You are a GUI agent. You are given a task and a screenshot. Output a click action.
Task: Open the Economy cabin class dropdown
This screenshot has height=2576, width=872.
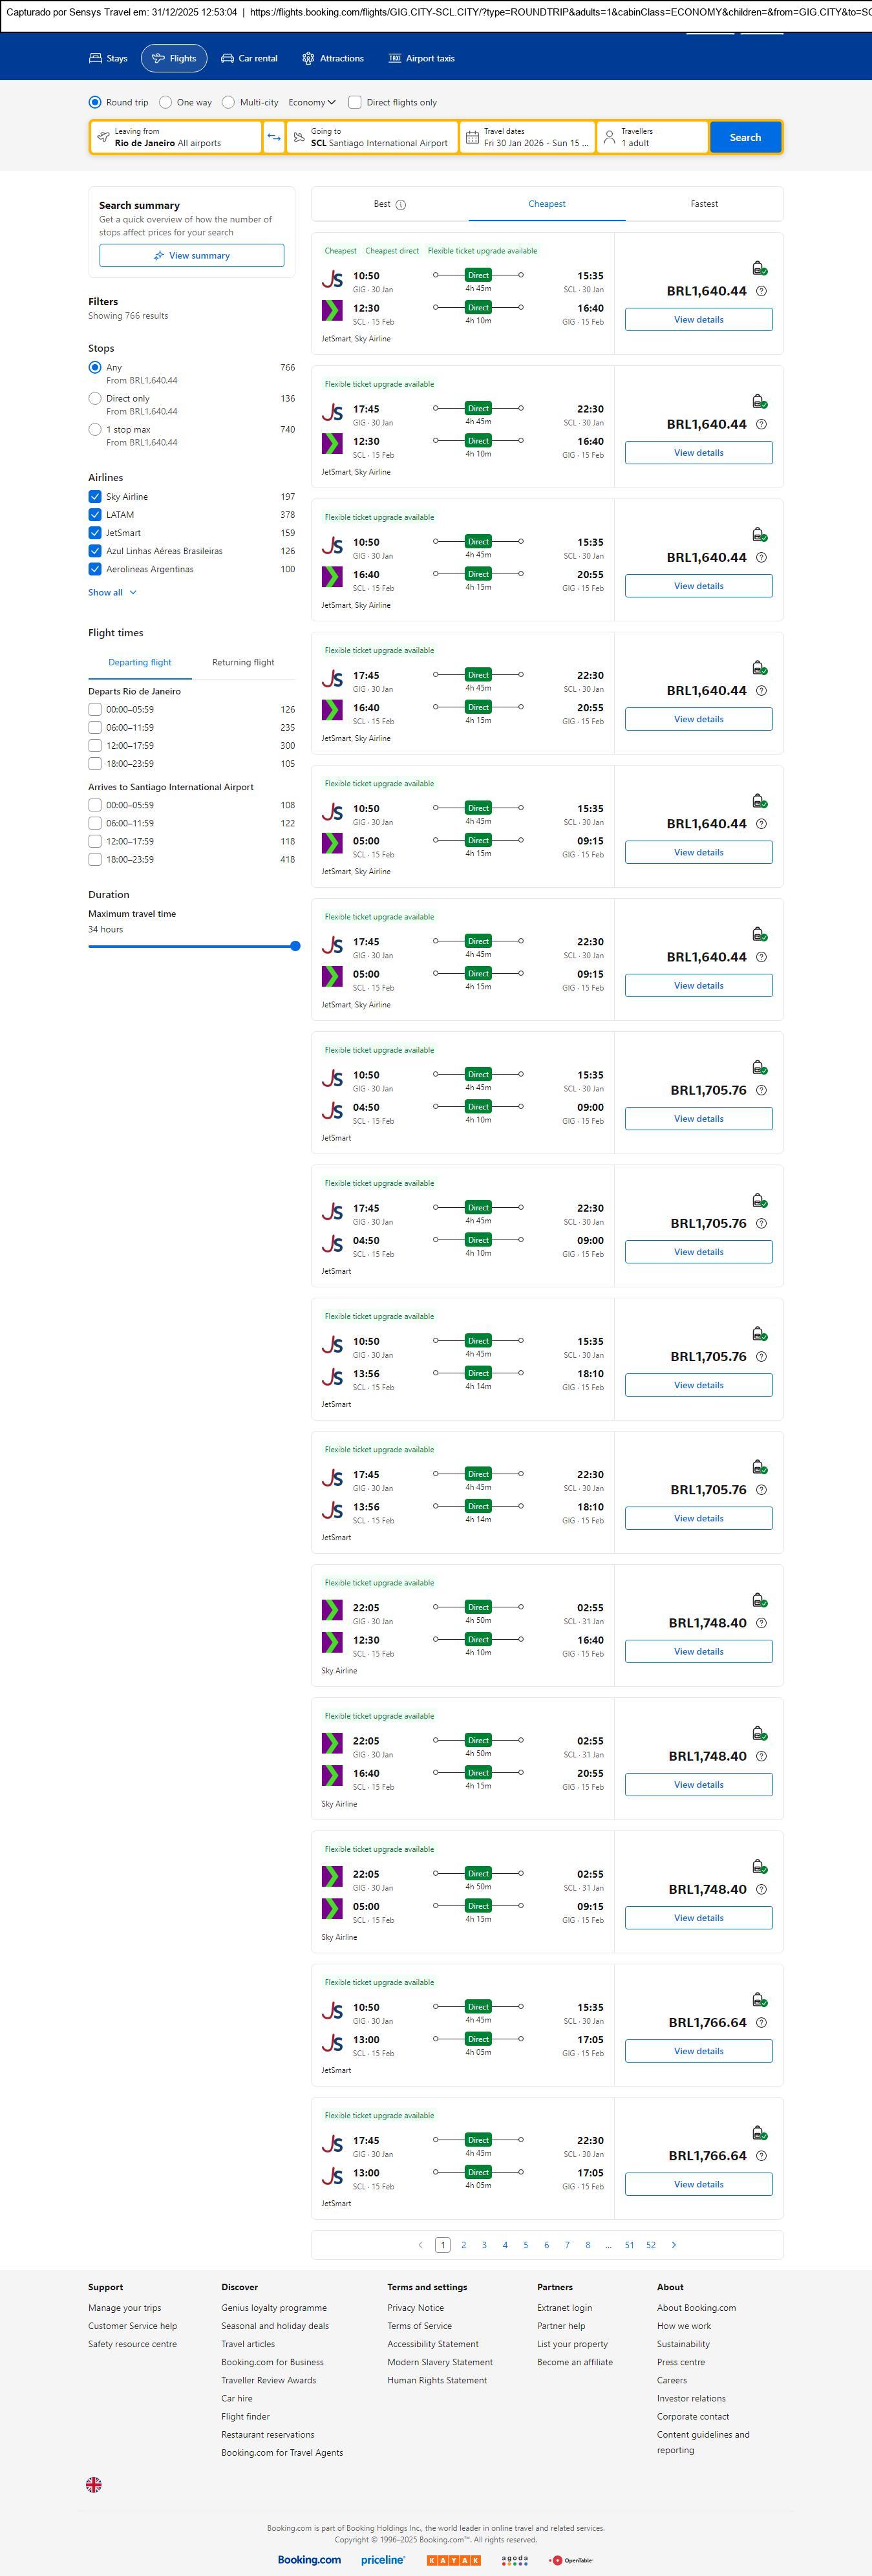(x=312, y=102)
